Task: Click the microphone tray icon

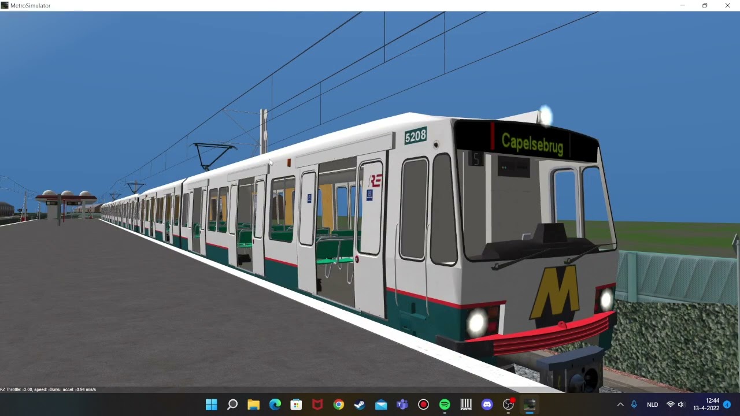Action: pos(634,404)
